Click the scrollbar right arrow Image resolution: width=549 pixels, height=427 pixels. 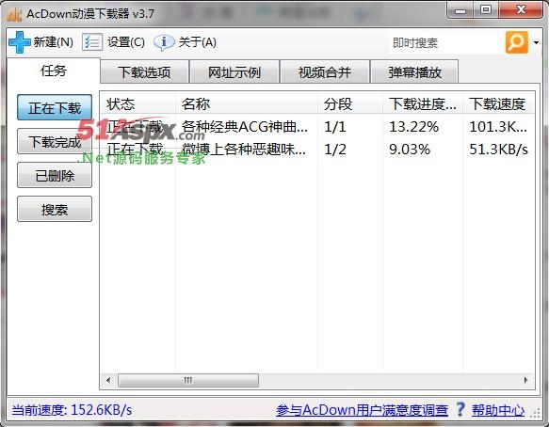(525, 380)
